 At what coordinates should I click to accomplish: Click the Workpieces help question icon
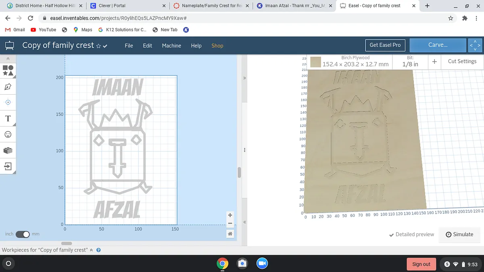pyautogui.click(x=98, y=250)
